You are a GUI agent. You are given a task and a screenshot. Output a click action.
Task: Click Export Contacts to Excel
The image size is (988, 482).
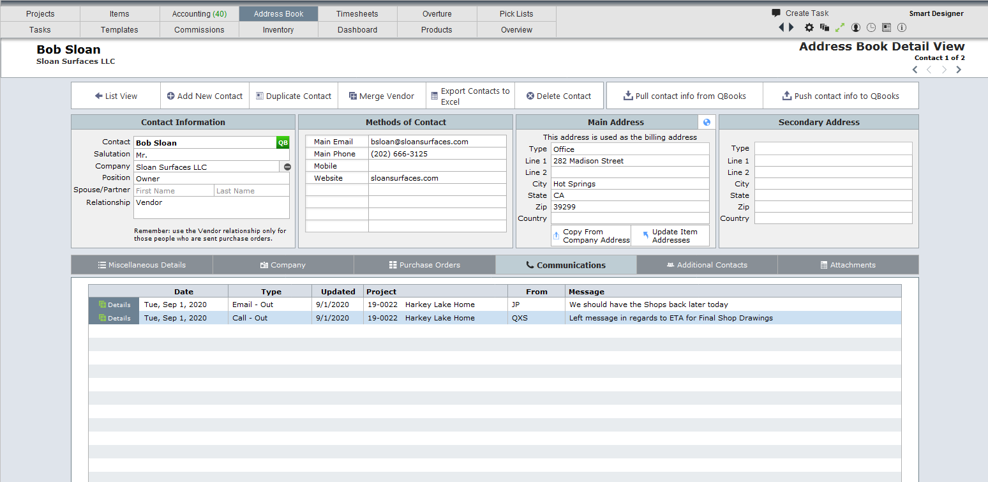(x=470, y=96)
